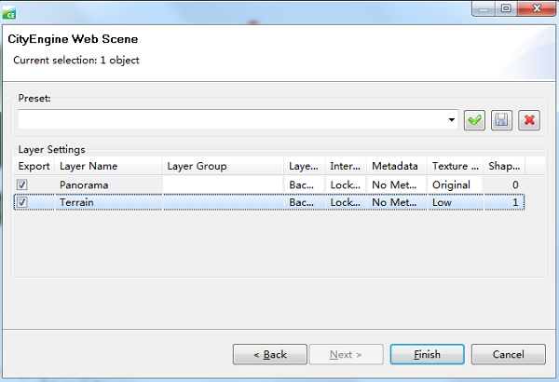Click the Metadata column header
Viewport: 559px width, 382px height.
(397, 166)
